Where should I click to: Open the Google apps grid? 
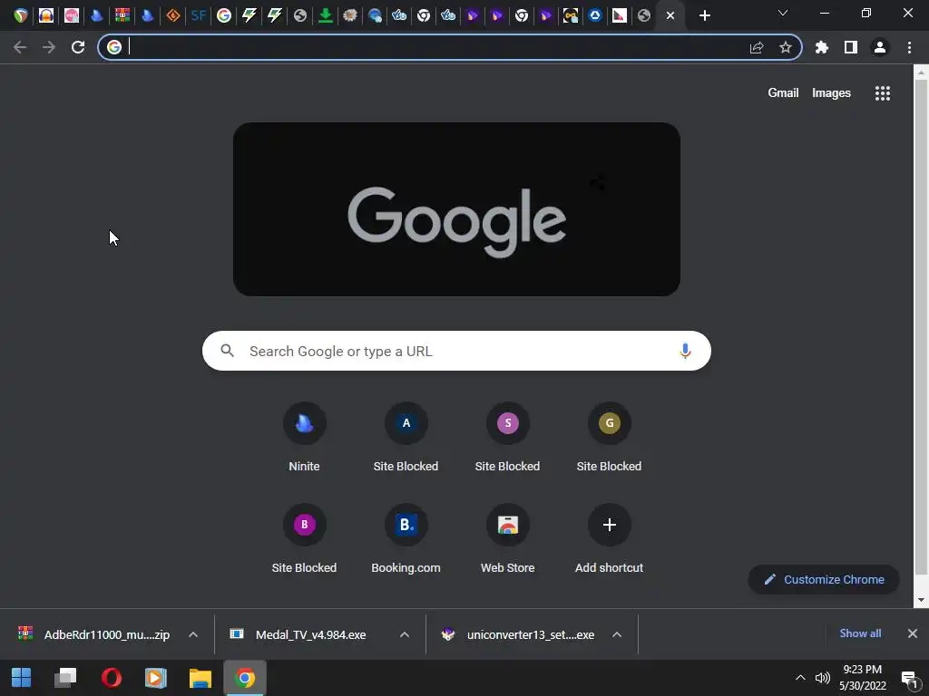coord(883,93)
